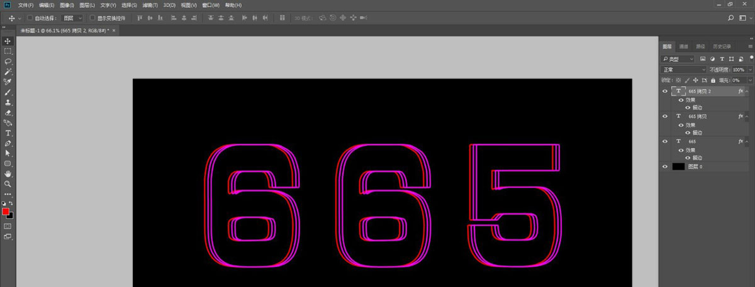The image size is (755, 287).
Task: Enable 自动选择 auto-select checkbox
Action: (30, 18)
